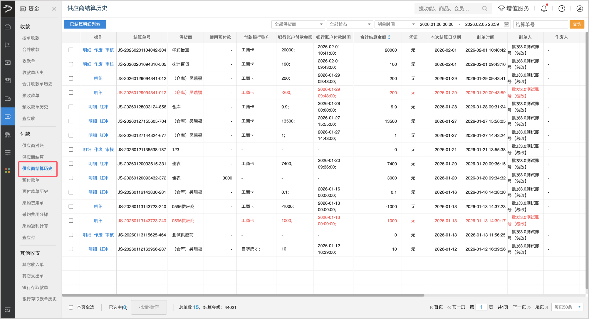Expand the 全部供货商 dropdown
The image size is (589, 319).
click(x=298, y=24)
